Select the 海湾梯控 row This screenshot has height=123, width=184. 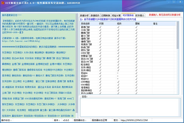click(x=128, y=88)
